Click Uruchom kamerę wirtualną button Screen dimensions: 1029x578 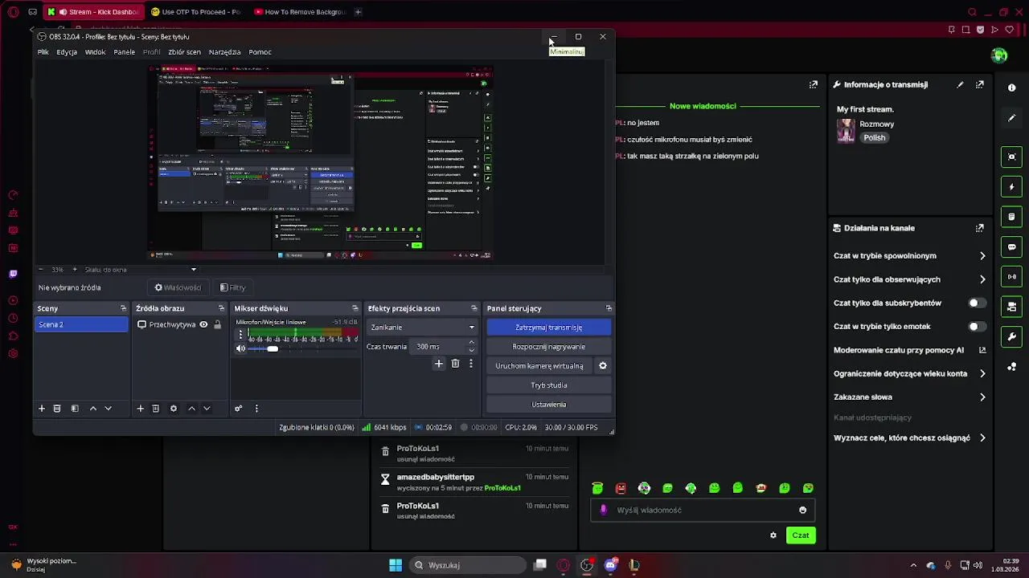tap(539, 366)
